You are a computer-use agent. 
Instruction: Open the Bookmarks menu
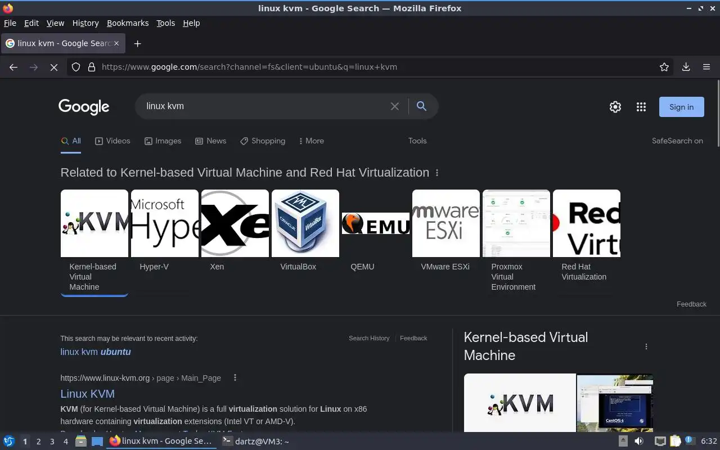click(128, 23)
